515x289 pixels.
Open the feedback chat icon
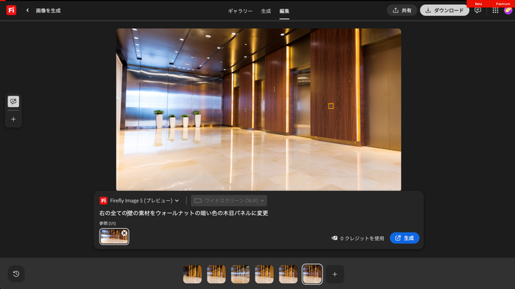[478, 10]
